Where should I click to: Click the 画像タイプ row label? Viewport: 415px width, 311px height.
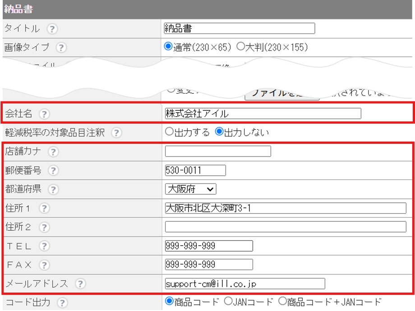coord(27,47)
